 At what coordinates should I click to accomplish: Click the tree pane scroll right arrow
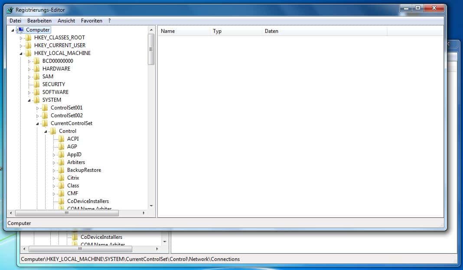coord(144,213)
